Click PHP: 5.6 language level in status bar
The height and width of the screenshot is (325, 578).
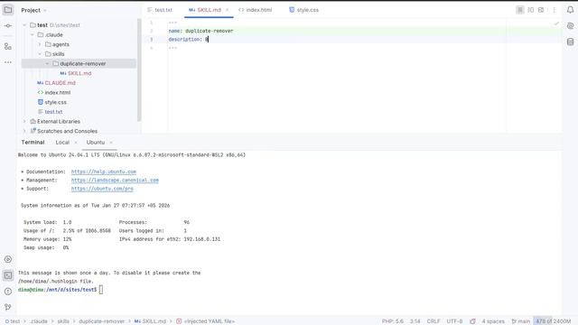click(393, 321)
